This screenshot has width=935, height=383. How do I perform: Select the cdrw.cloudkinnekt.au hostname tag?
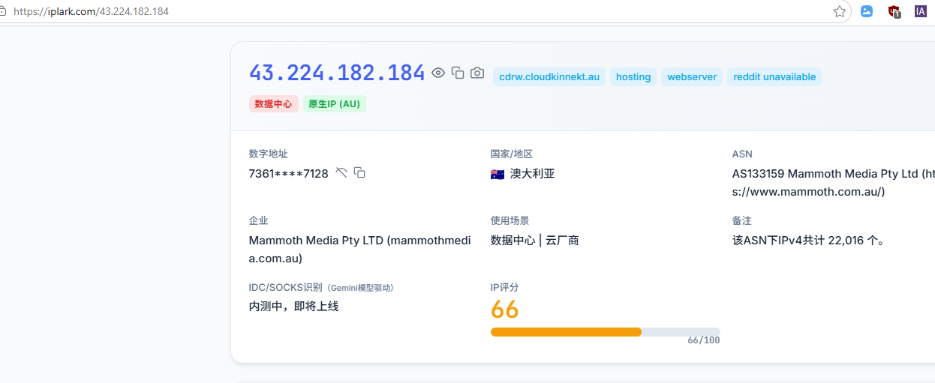coord(549,76)
